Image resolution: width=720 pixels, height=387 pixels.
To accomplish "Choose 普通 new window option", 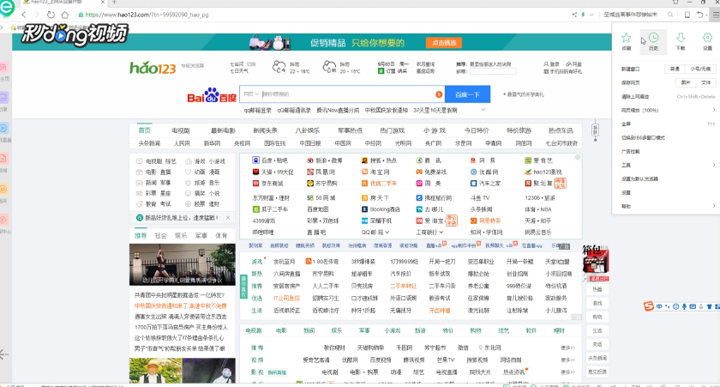I will [675, 69].
